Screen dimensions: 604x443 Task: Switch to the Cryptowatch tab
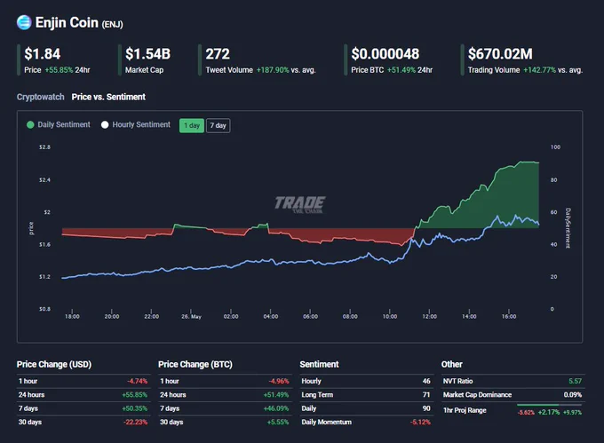click(x=41, y=97)
